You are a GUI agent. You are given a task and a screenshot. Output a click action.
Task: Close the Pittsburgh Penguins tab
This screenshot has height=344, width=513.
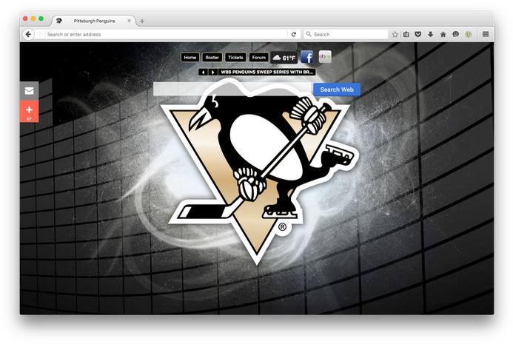click(129, 21)
